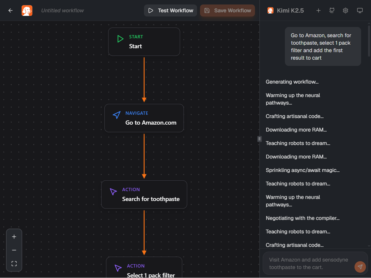Select the Search for toothpaste action node

[144, 194]
